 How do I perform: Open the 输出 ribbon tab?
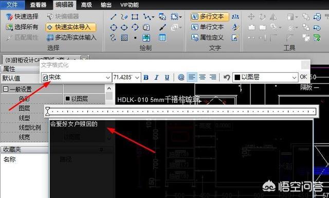click(106, 5)
